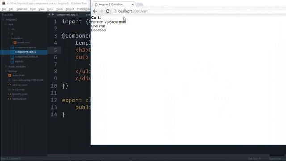Expand the js folder arrow

(x=8, y=34)
